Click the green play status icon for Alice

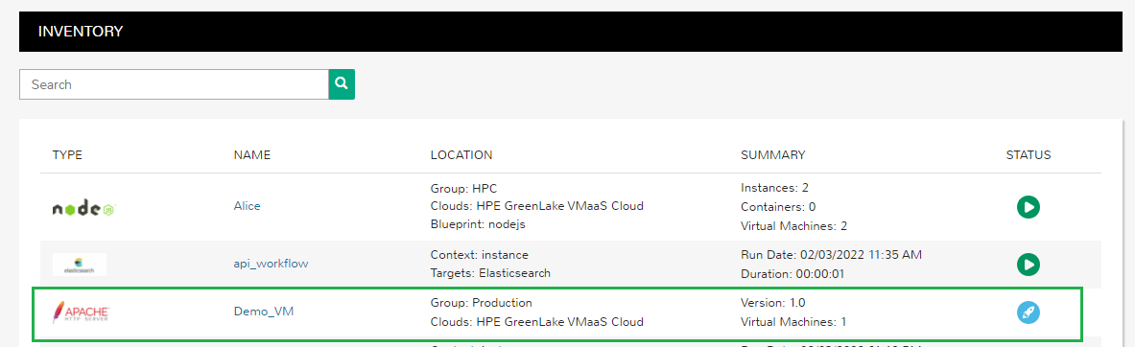[x=1028, y=207]
